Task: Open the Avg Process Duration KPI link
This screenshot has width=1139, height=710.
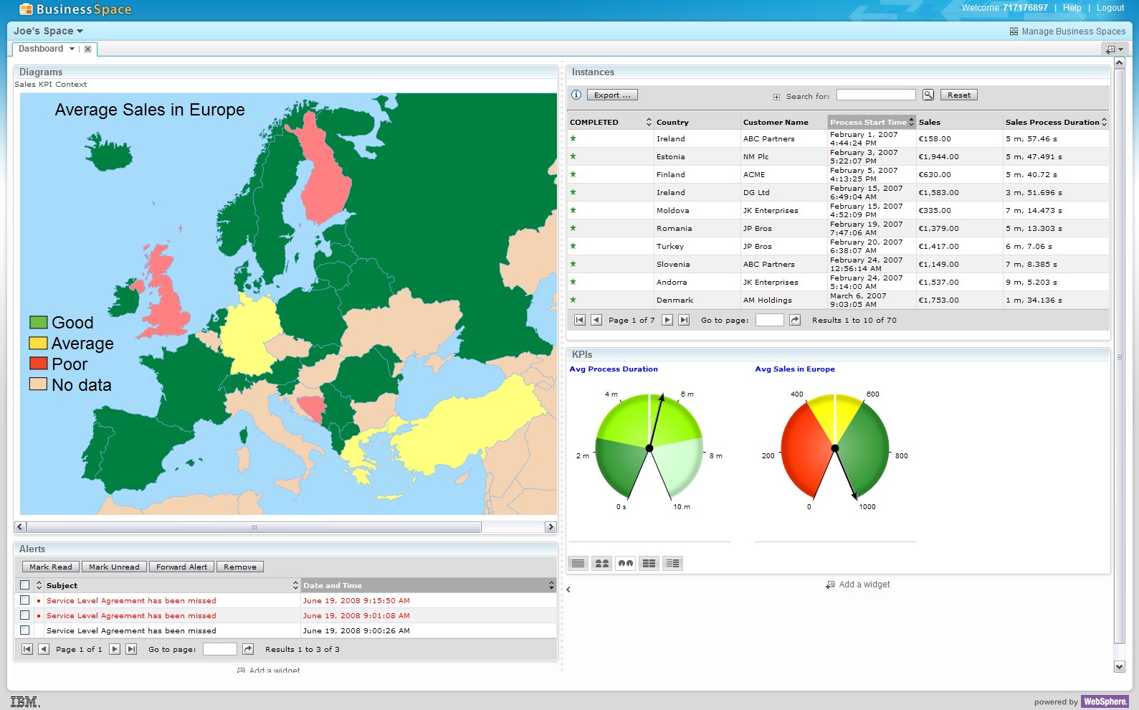Action: coord(614,369)
